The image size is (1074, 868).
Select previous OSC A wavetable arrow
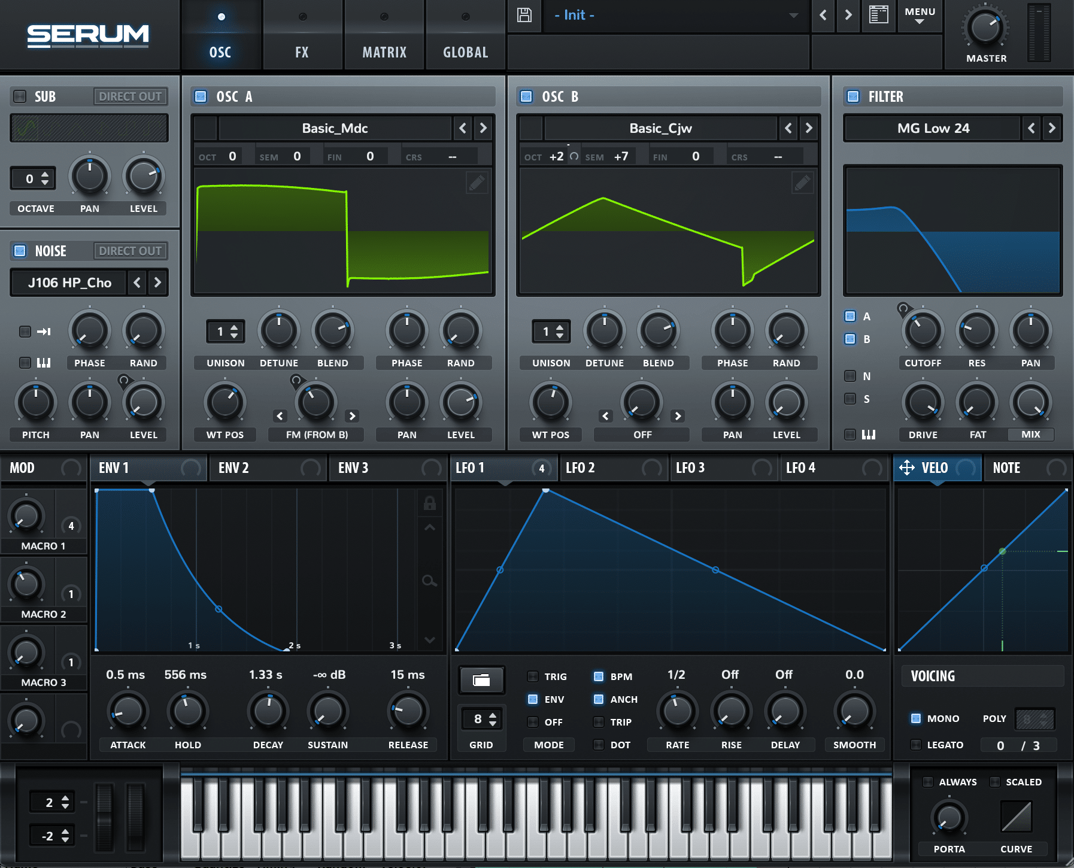click(x=462, y=128)
